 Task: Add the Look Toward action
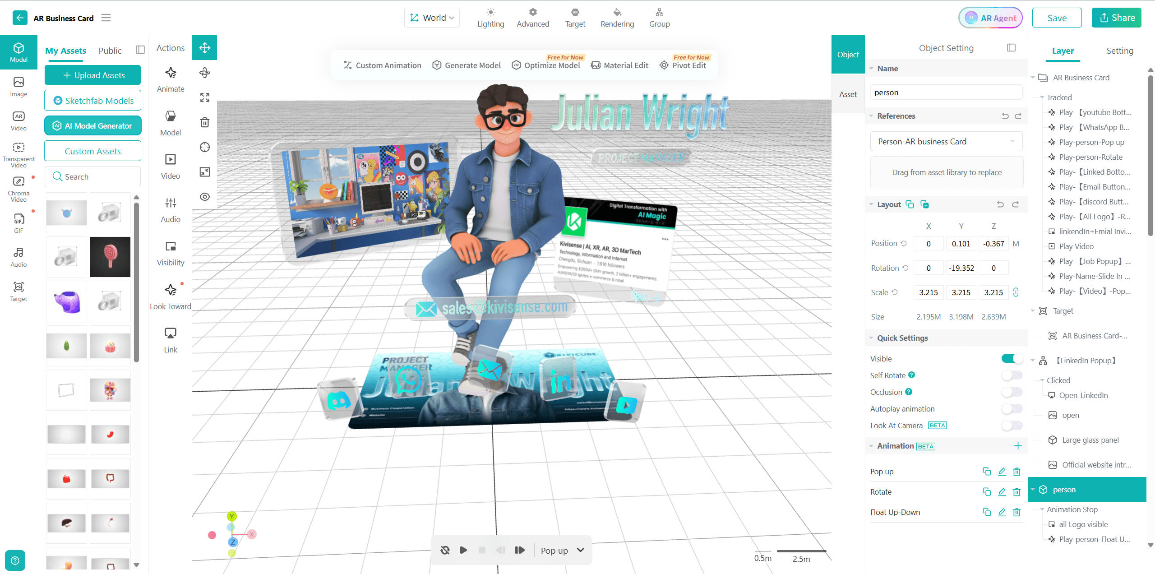click(x=171, y=297)
